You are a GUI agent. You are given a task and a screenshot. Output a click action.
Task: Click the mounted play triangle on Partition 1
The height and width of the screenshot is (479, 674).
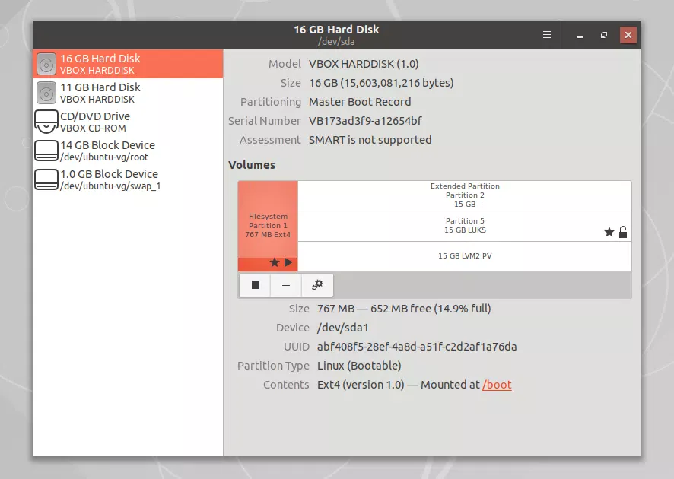pos(288,263)
